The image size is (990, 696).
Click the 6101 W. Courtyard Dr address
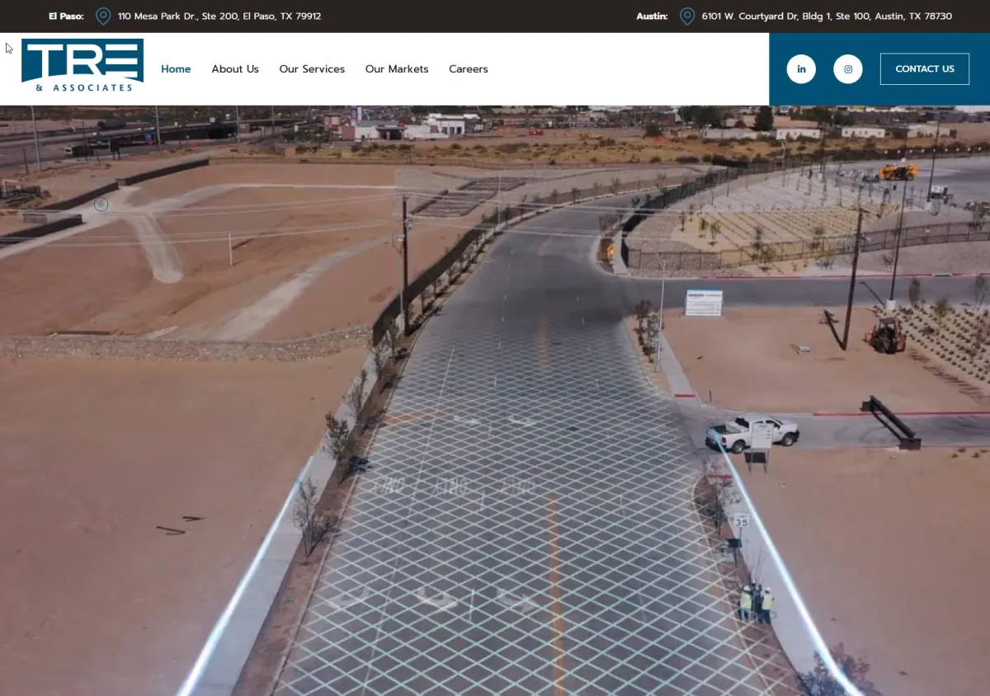tap(827, 16)
